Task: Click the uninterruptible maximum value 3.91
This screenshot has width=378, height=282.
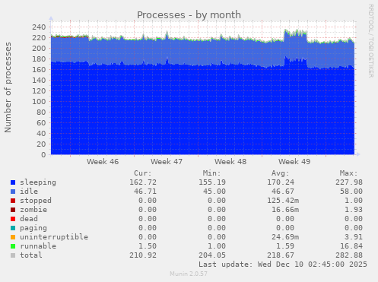Action: pos(354,237)
